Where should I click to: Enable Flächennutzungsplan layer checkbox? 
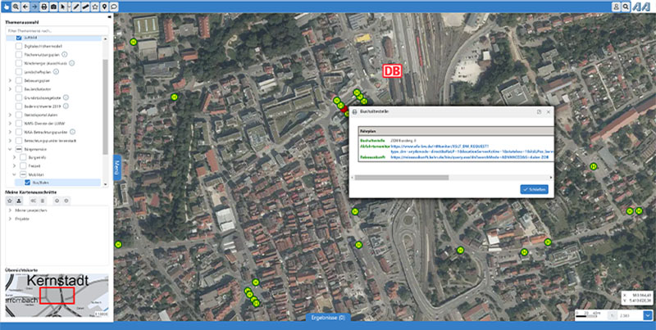pos(18,55)
